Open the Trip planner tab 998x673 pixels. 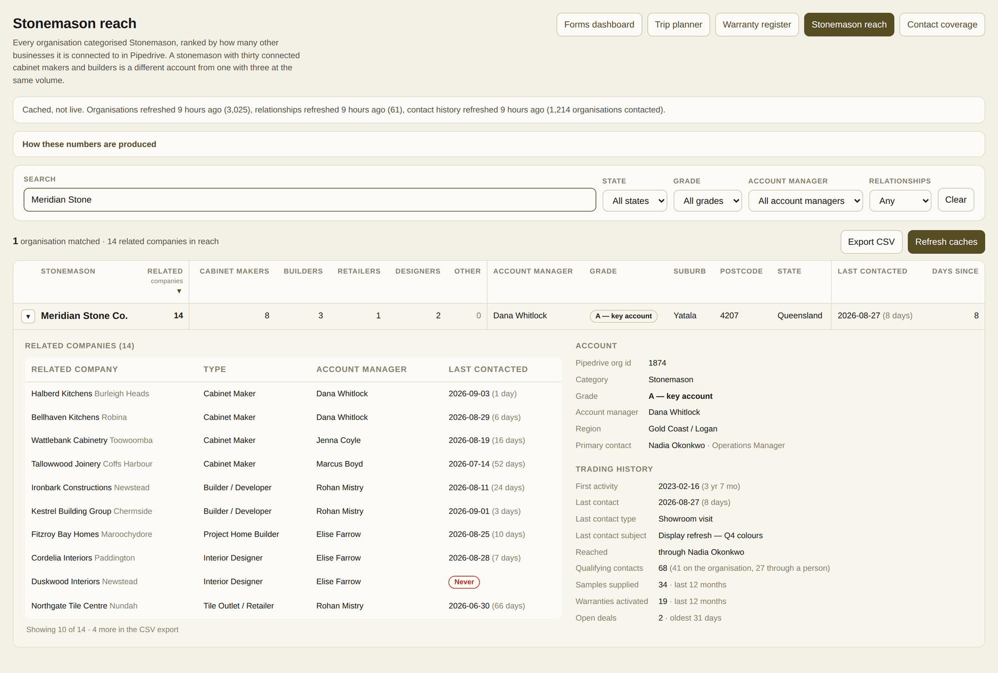[679, 24]
